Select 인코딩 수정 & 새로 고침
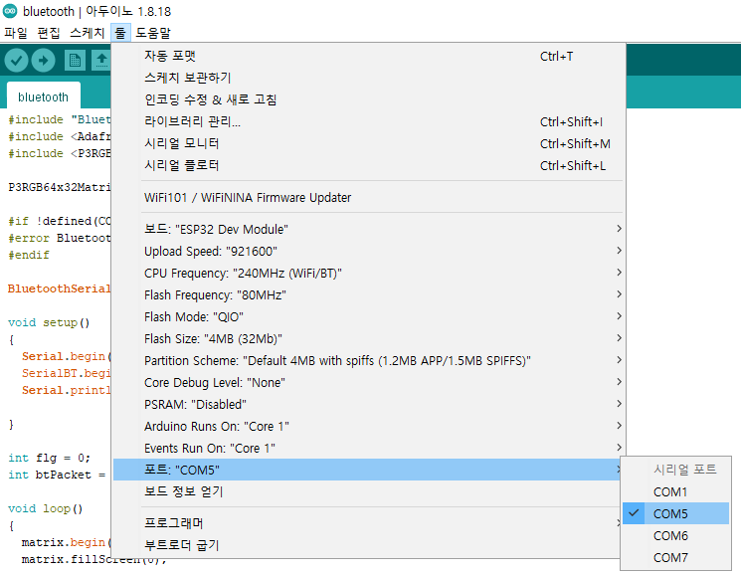This screenshot has width=741, height=574. point(369,99)
